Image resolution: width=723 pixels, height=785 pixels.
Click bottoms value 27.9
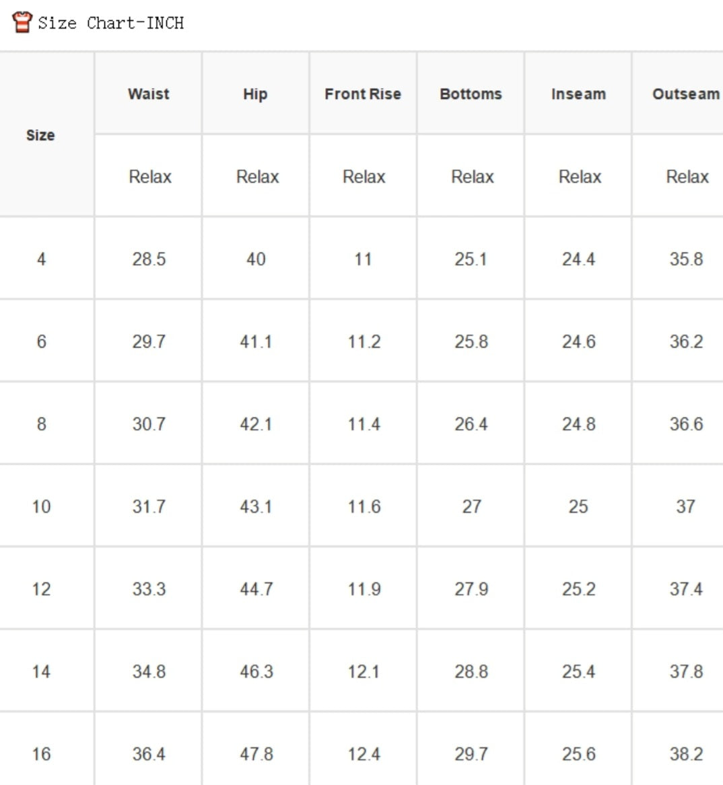[x=471, y=589]
